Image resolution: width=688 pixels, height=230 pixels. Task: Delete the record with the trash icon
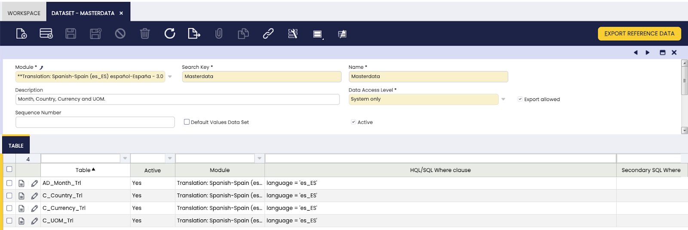pyautogui.click(x=145, y=34)
